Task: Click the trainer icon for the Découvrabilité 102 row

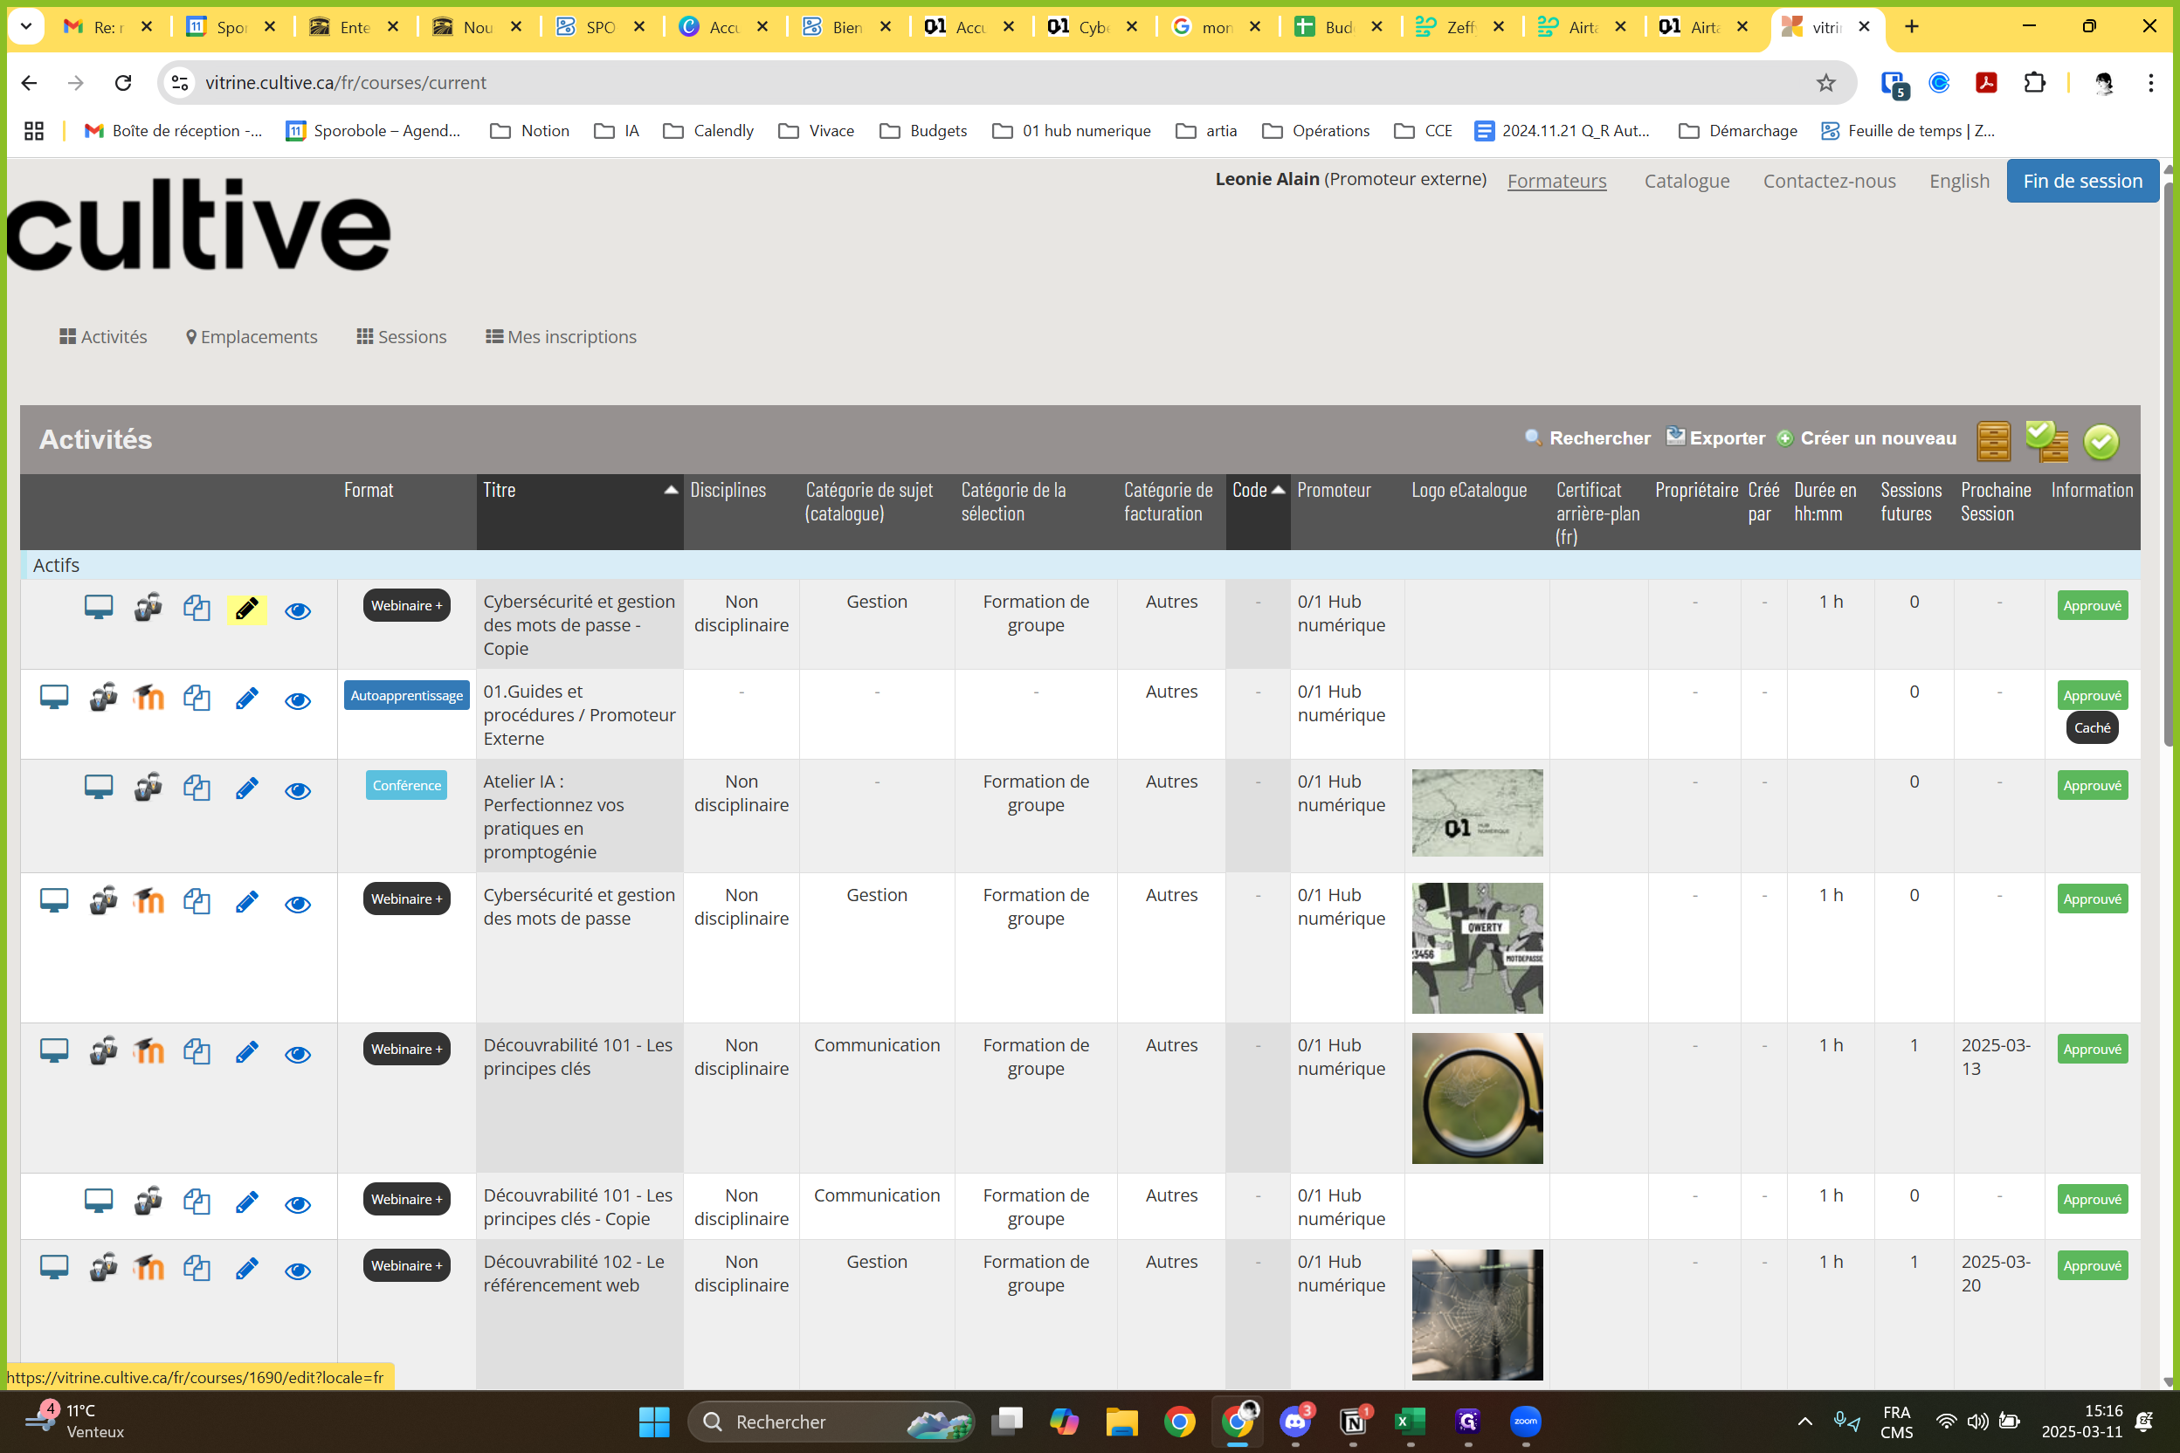Action: (x=103, y=1268)
